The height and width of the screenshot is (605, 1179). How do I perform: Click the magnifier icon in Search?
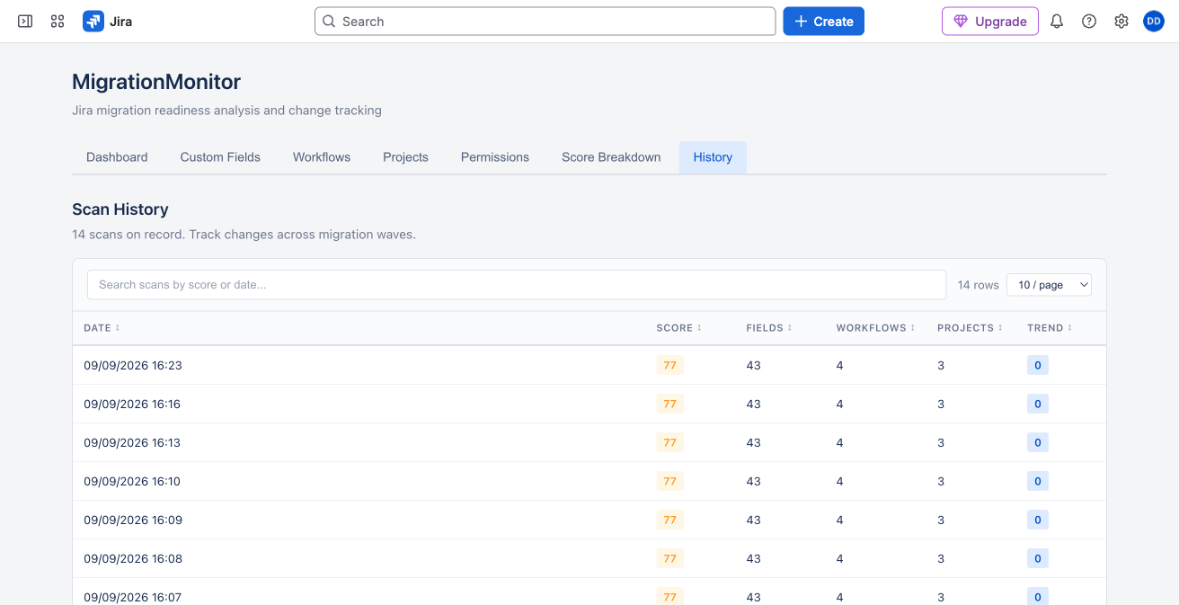(329, 22)
